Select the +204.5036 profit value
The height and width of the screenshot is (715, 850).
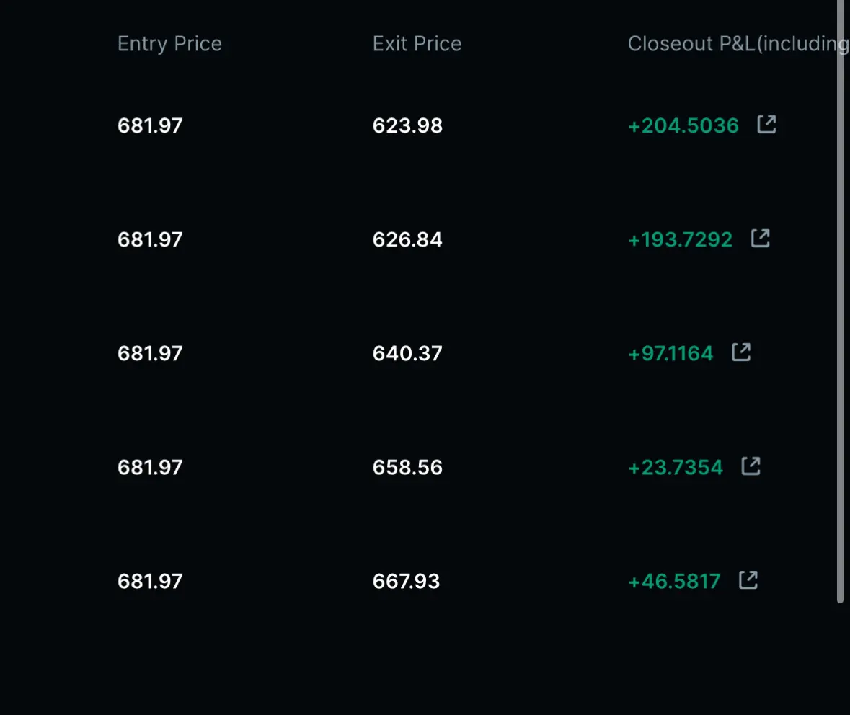683,126
